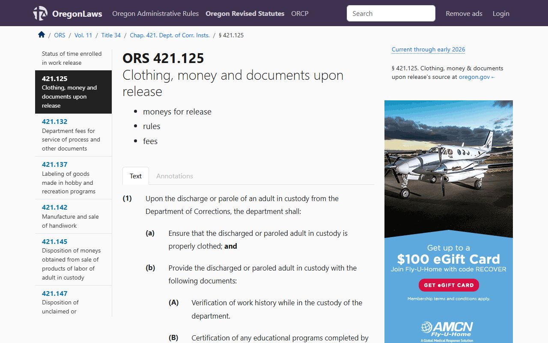This screenshot has height=343, width=548.
Task: Click subparagraph marker (A)
Action: coord(173,302)
